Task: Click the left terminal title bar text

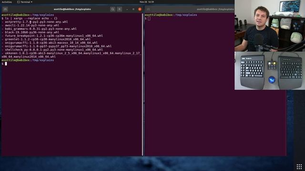Action: pos(72,9)
